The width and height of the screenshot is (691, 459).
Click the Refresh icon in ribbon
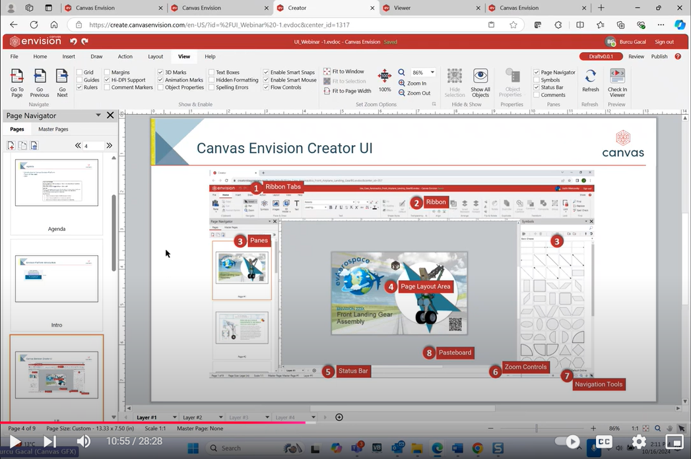[591, 77]
